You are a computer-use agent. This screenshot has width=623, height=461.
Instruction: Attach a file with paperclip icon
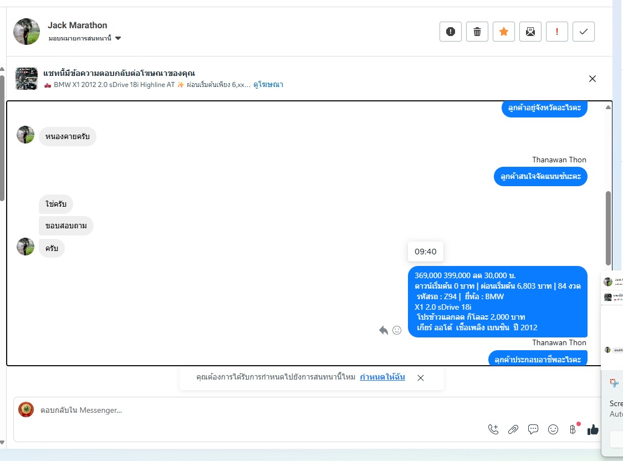pyautogui.click(x=513, y=429)
